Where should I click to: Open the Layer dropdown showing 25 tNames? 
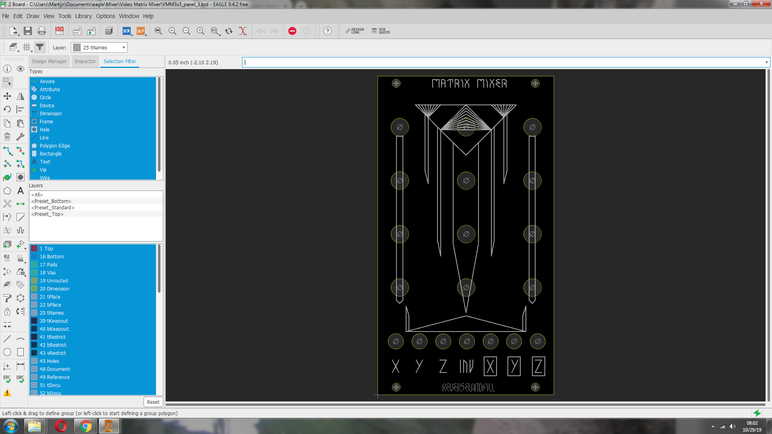tap(99, 47)
